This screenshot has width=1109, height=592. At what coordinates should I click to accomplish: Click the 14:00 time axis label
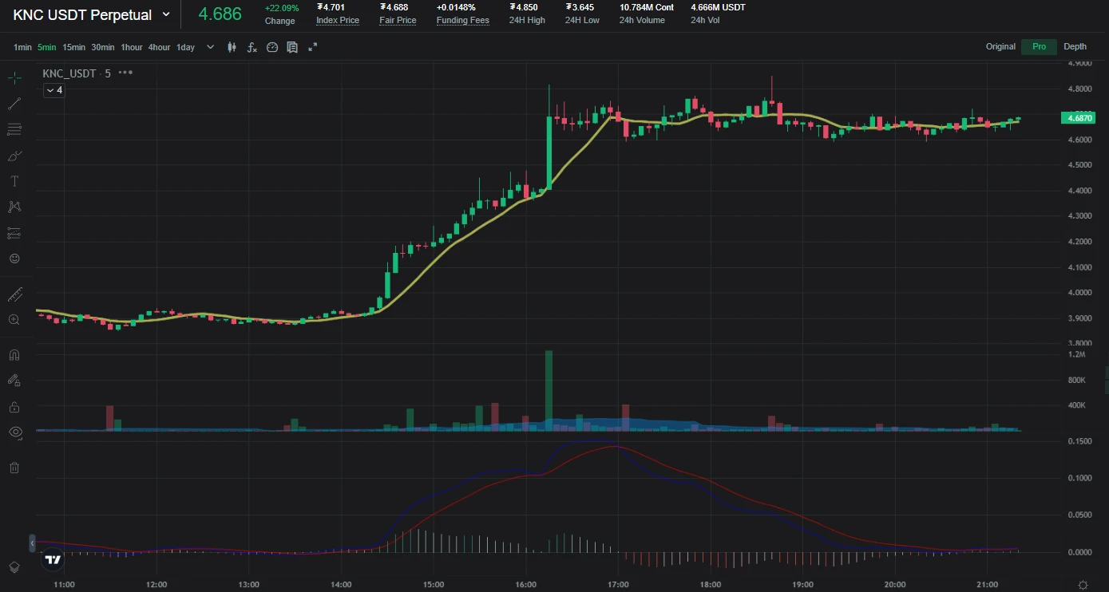point(342,584)
